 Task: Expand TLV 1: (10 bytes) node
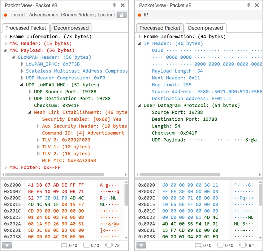[38, 147]
